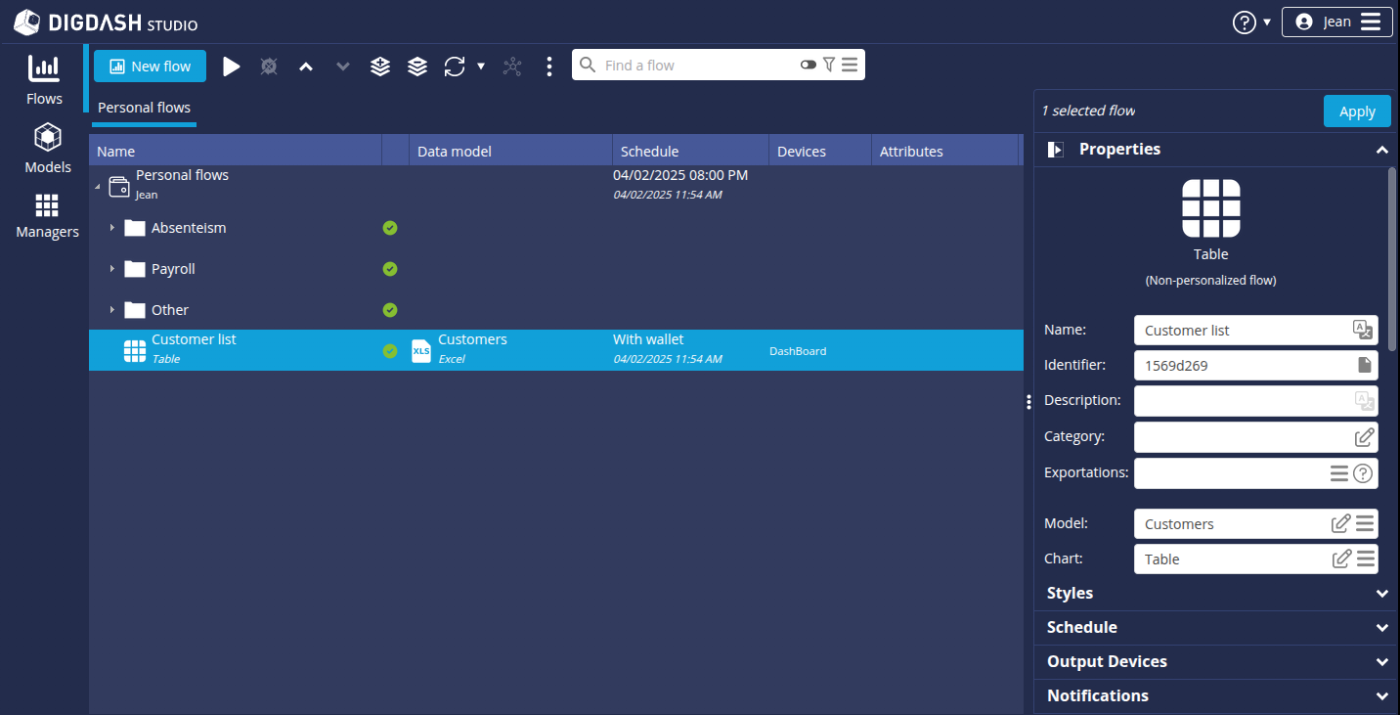The image size is (1400, 715).
Task: Open the Jean user menu
Action: coord(1336,22)
